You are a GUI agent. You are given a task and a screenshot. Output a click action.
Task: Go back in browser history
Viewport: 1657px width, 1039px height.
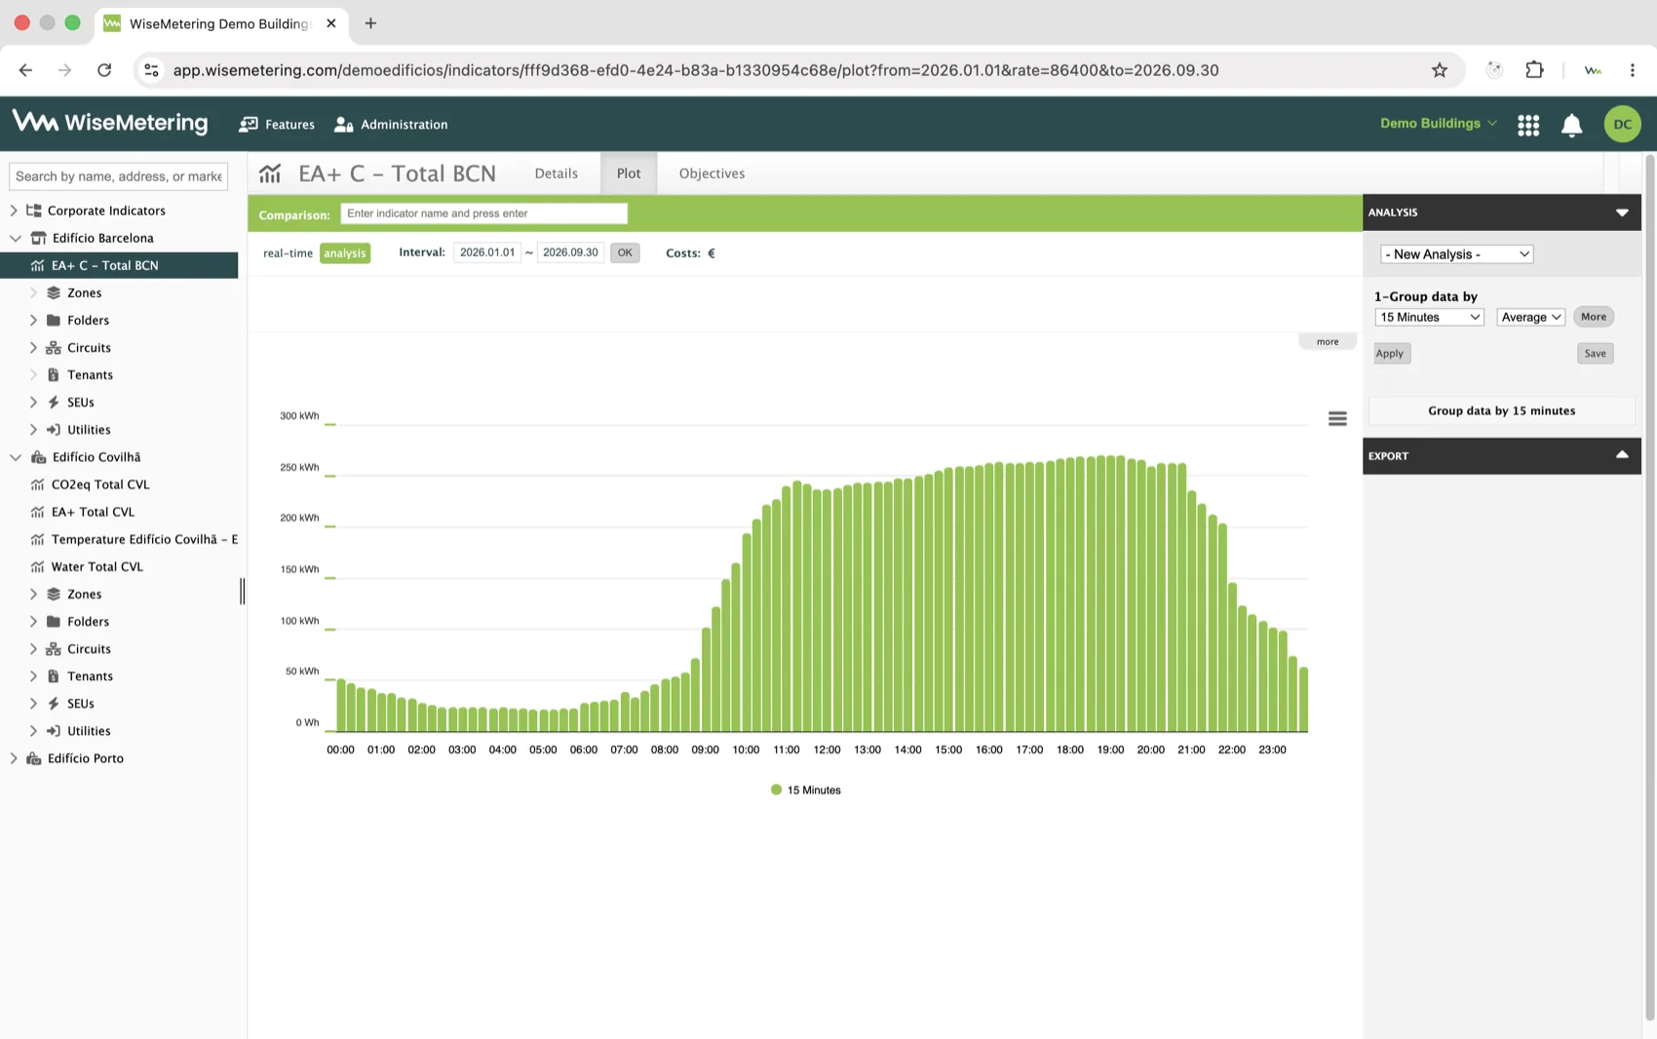tap(25, 70)
